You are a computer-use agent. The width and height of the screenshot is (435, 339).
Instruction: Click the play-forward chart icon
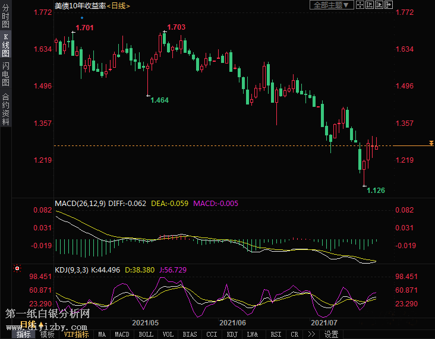point(379,5)
